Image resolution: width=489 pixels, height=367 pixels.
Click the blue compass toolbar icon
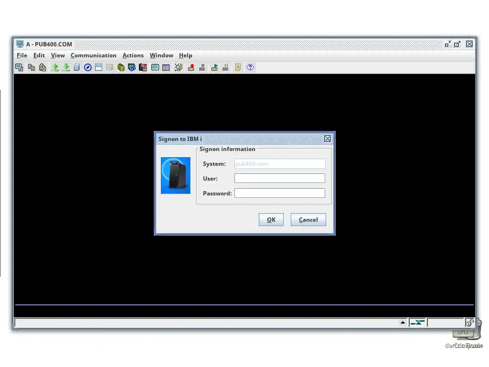tap(88, 67)
